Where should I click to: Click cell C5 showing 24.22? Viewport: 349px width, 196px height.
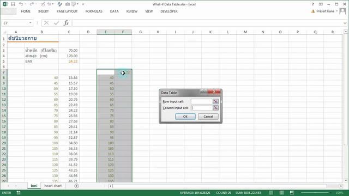point(69,62)
